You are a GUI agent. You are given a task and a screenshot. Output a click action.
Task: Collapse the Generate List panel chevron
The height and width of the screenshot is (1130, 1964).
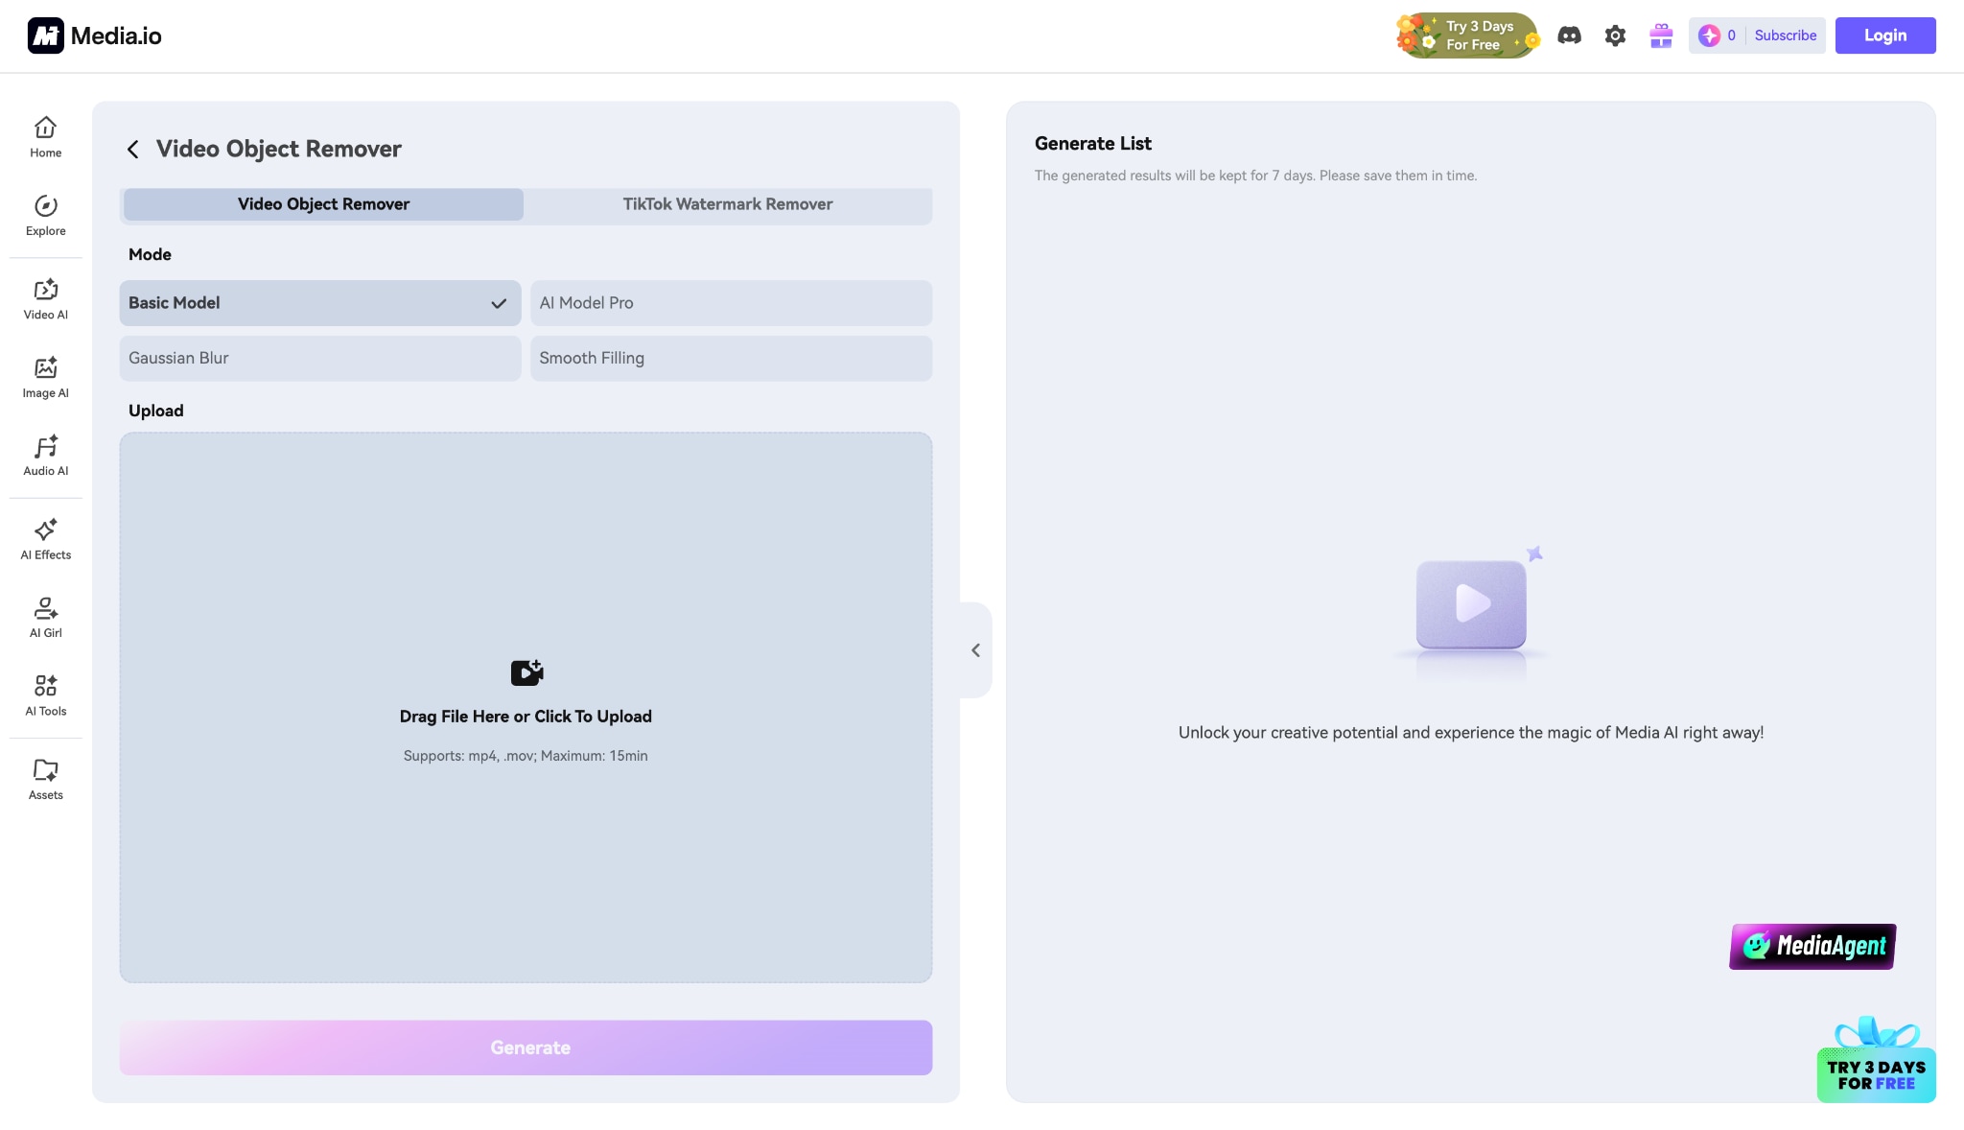click(975, 650)
